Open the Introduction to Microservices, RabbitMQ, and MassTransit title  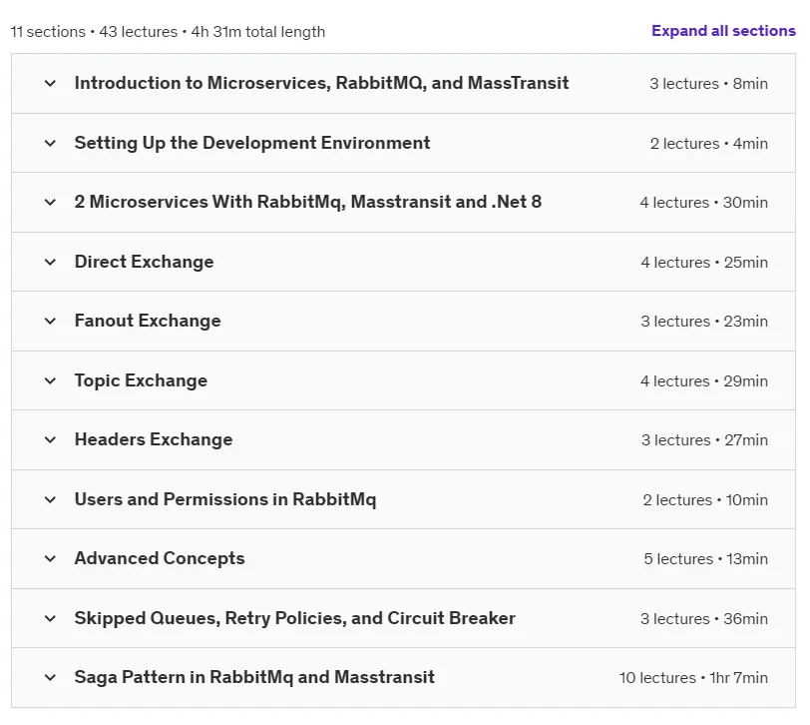pyautogui.click(x=321, y=83)
